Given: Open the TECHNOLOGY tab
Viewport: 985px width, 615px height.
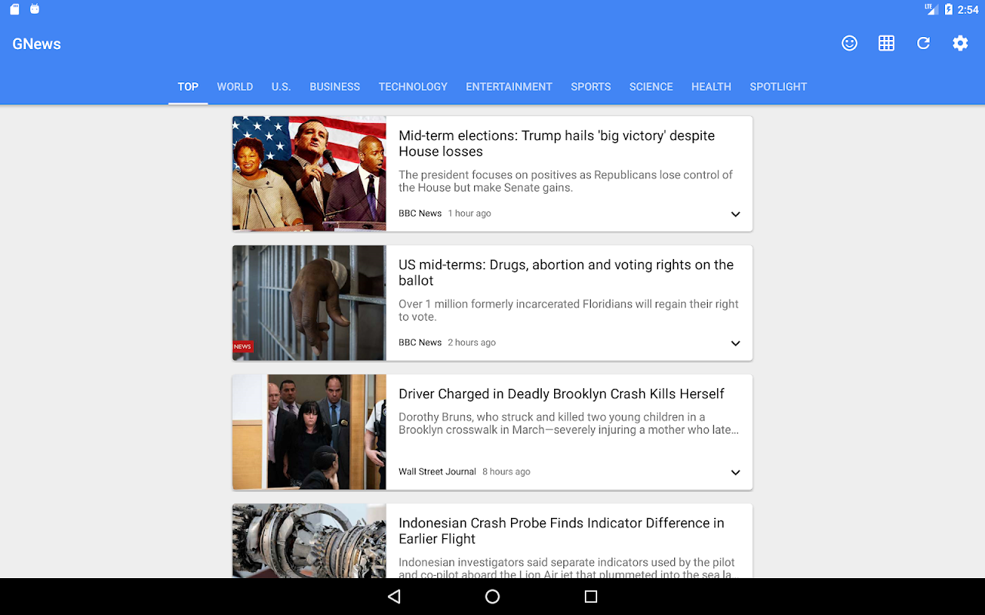Looking at the screenshot, I should click(412, 87).
